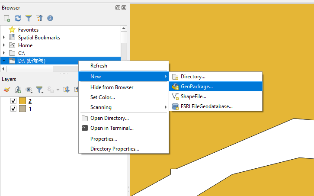Click the terminal icon beside Open in Terminal
314x196 pixels.
[x=85, y=128]
